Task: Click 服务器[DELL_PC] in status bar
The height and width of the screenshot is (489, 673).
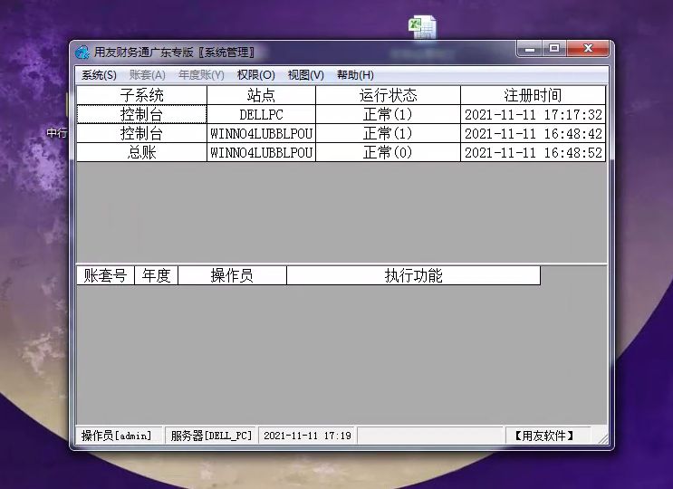Action: pyautogui.click(x=211, y=436)
